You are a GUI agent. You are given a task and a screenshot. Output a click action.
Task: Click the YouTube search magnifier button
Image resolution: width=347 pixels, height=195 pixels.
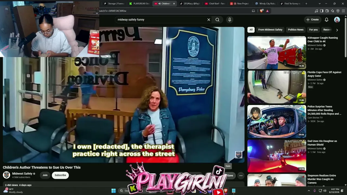(217, 19)
